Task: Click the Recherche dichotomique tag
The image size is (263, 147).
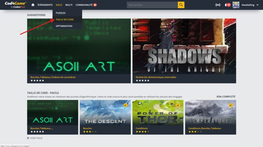Action: click(x=149, y=77)
